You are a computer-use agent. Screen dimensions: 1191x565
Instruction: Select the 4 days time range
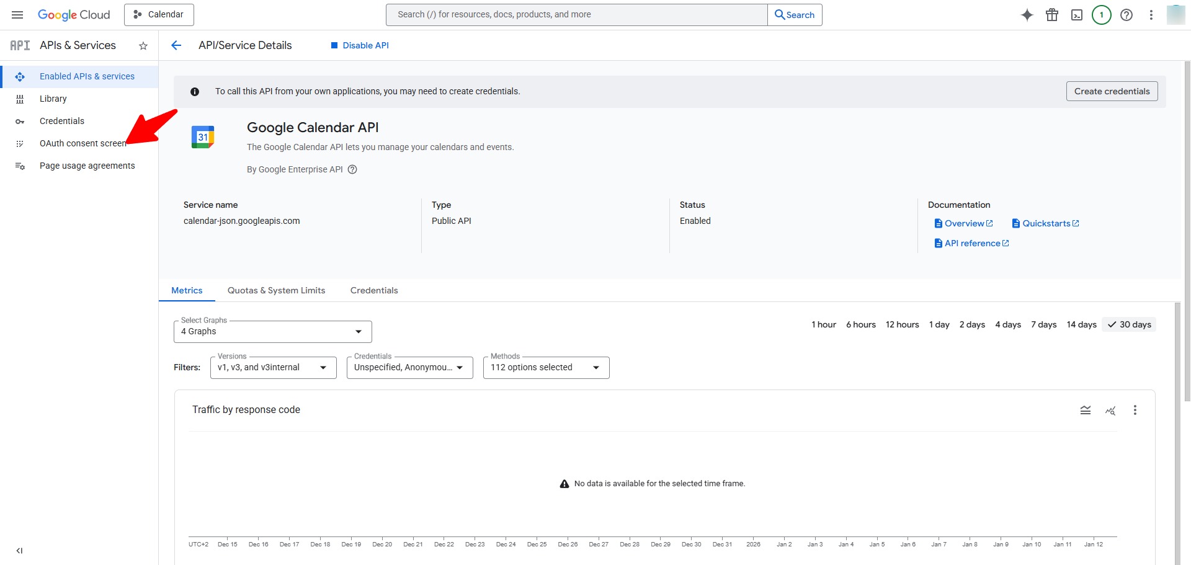(1008, 324)
